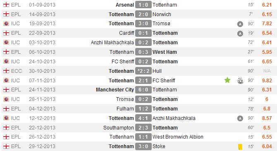
Task: Click the assist icon in Tromsø 3:0 row
Action: (240, 24)
